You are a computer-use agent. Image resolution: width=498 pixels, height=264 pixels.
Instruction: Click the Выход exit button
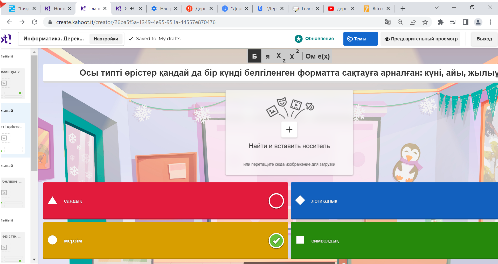[x=484, y=39]
